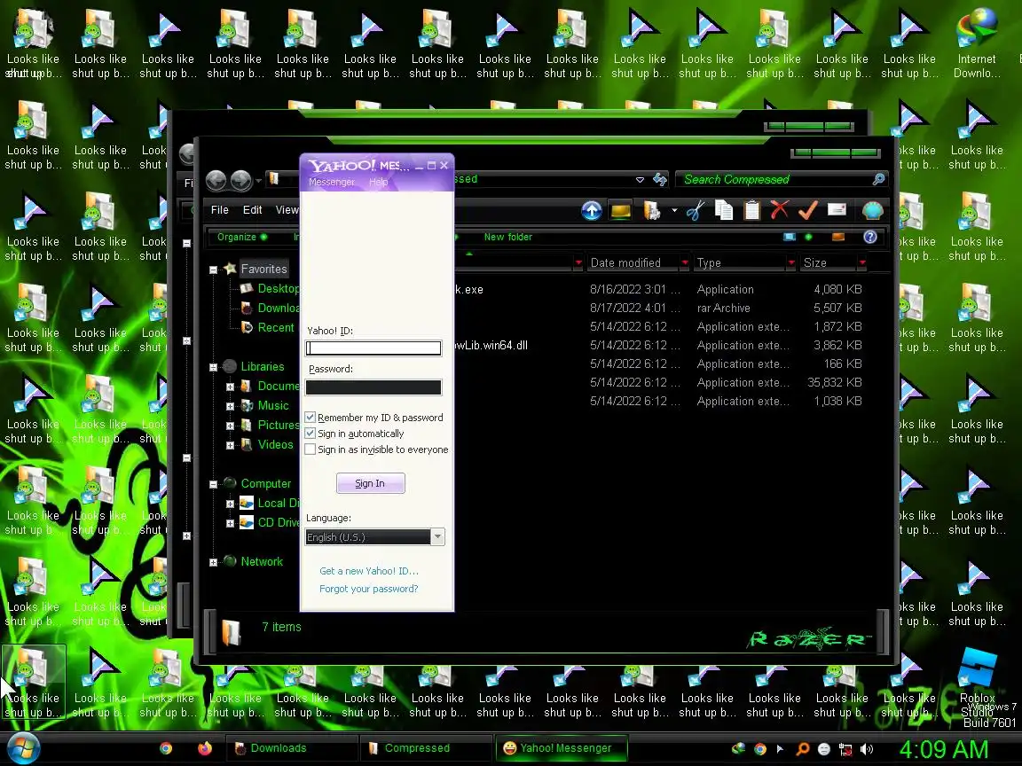The image size is (1022, 766).
Task: Click the shell icon in toolbar
Action: pos(872,210)
